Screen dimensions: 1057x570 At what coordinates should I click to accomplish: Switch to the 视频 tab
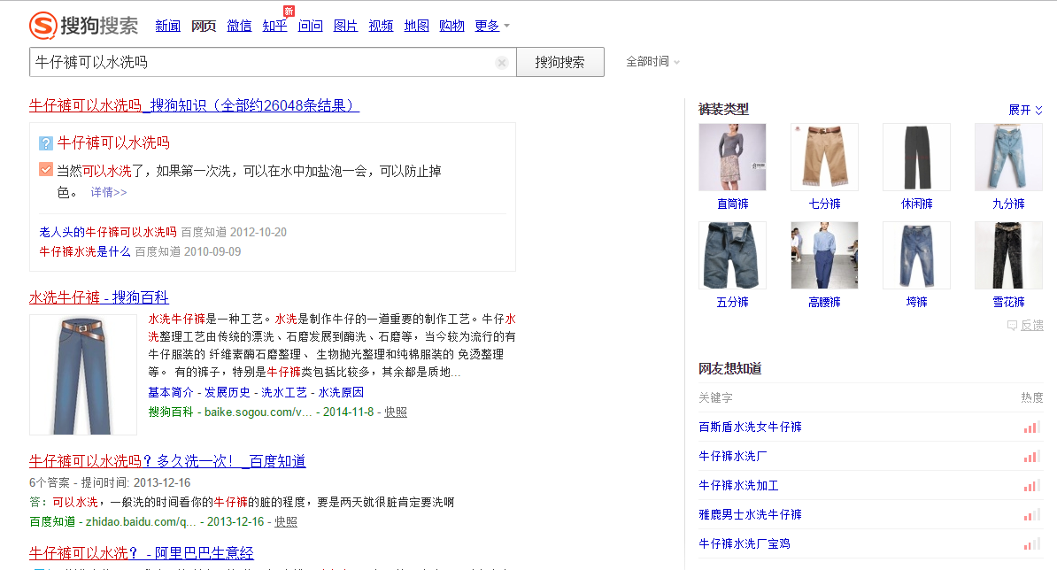coord(381,26)
